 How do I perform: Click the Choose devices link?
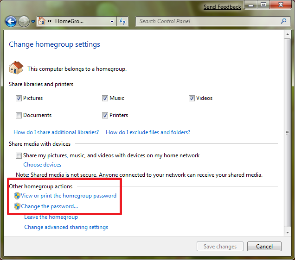pyautogui.click(x=42, y=165)
